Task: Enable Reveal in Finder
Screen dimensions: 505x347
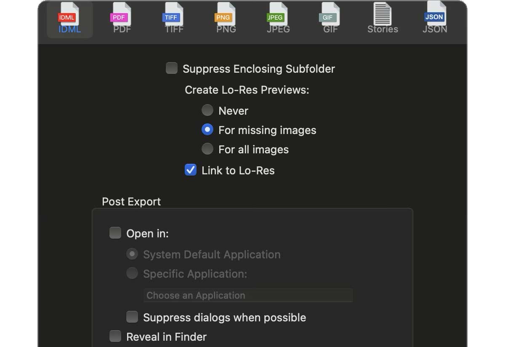Action: 115,336
